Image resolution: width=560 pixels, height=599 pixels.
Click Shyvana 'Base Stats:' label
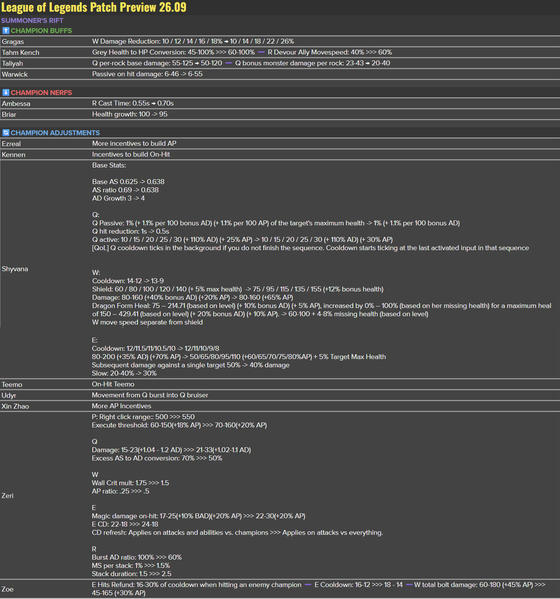109,165
